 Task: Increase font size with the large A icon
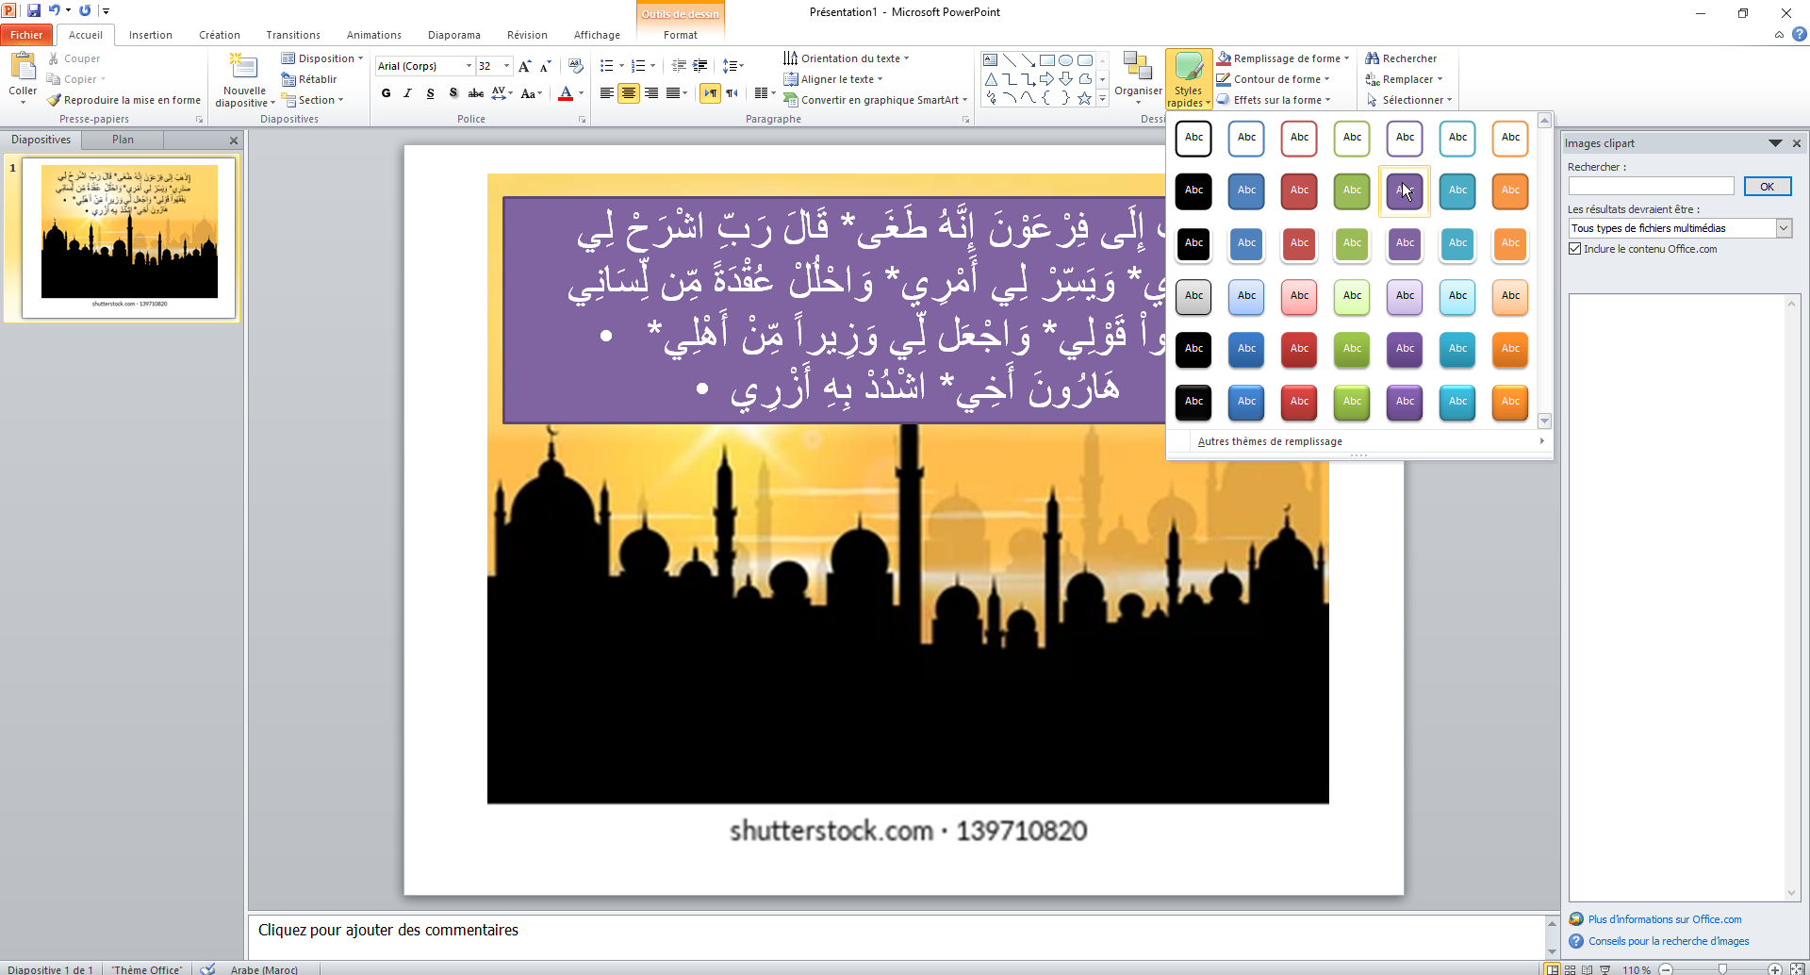524,66
